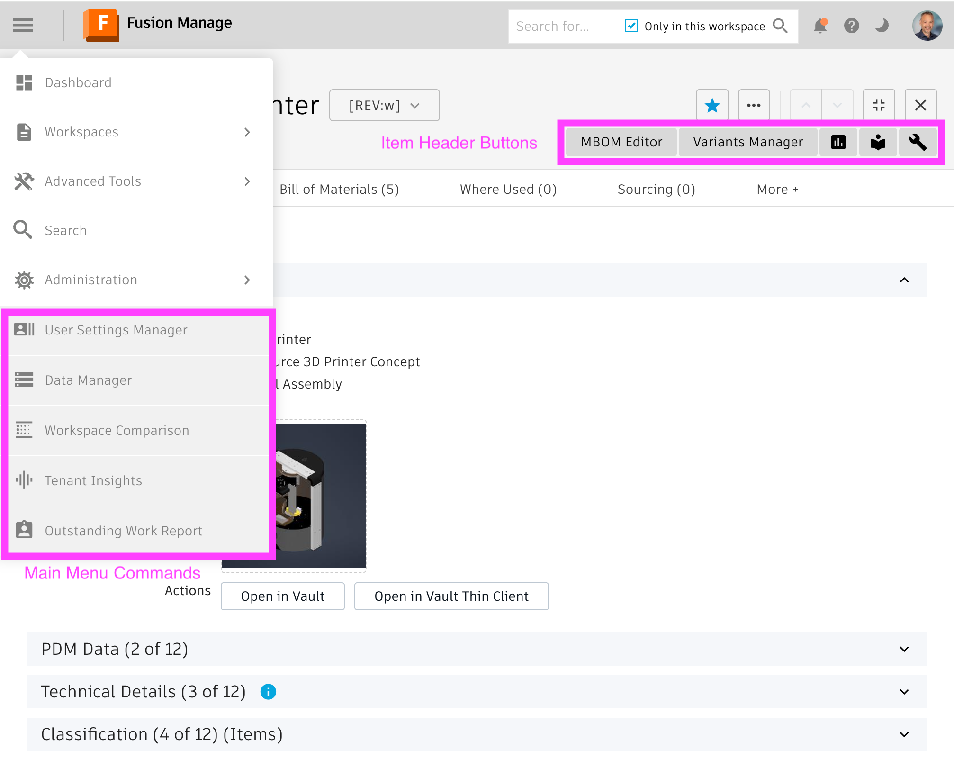Expand the PDM Data section
This screenshot has width=954, height=759.
coord(904,649)
